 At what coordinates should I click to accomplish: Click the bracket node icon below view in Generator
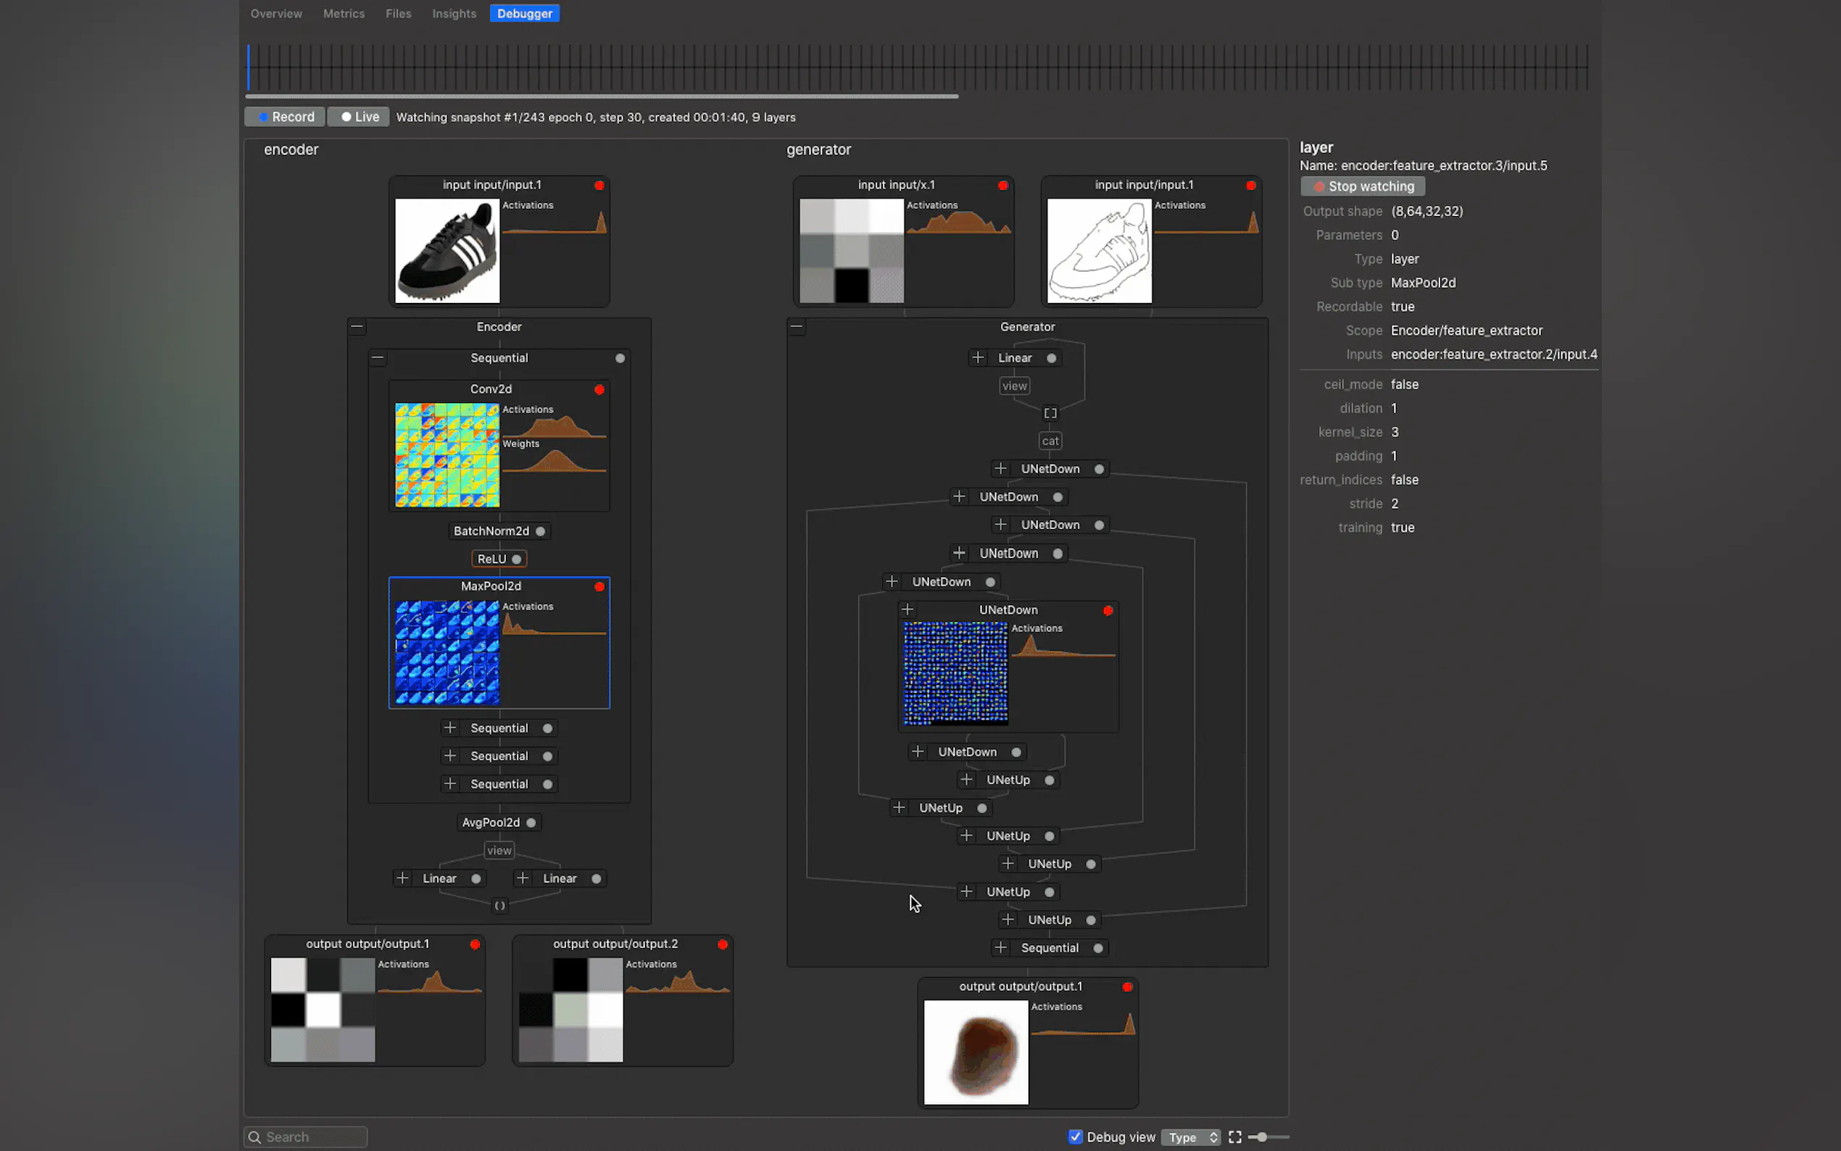[x=1050, y=413]
